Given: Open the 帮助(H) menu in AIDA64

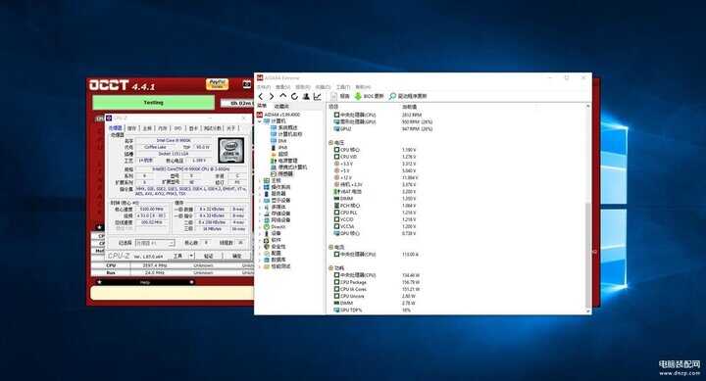Looking at the screenshot, I should click(363, 87).
